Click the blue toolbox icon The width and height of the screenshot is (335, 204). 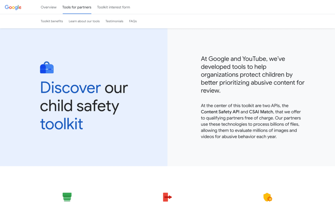click(47, 68)
